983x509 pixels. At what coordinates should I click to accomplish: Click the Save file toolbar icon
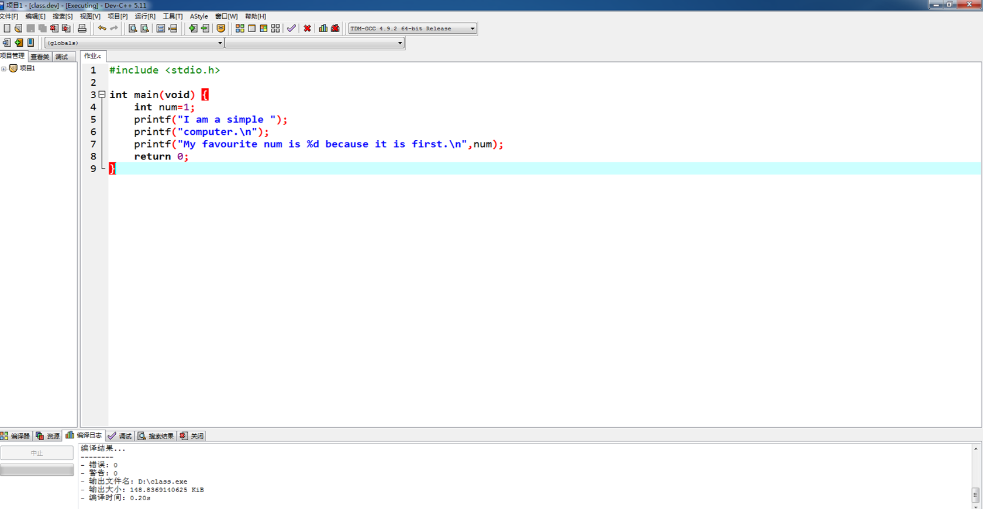pyautogui.click(x=30, y=28)
